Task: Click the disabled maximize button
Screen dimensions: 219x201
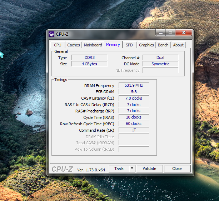Action: pyautogui.click(x=170, y=33)
